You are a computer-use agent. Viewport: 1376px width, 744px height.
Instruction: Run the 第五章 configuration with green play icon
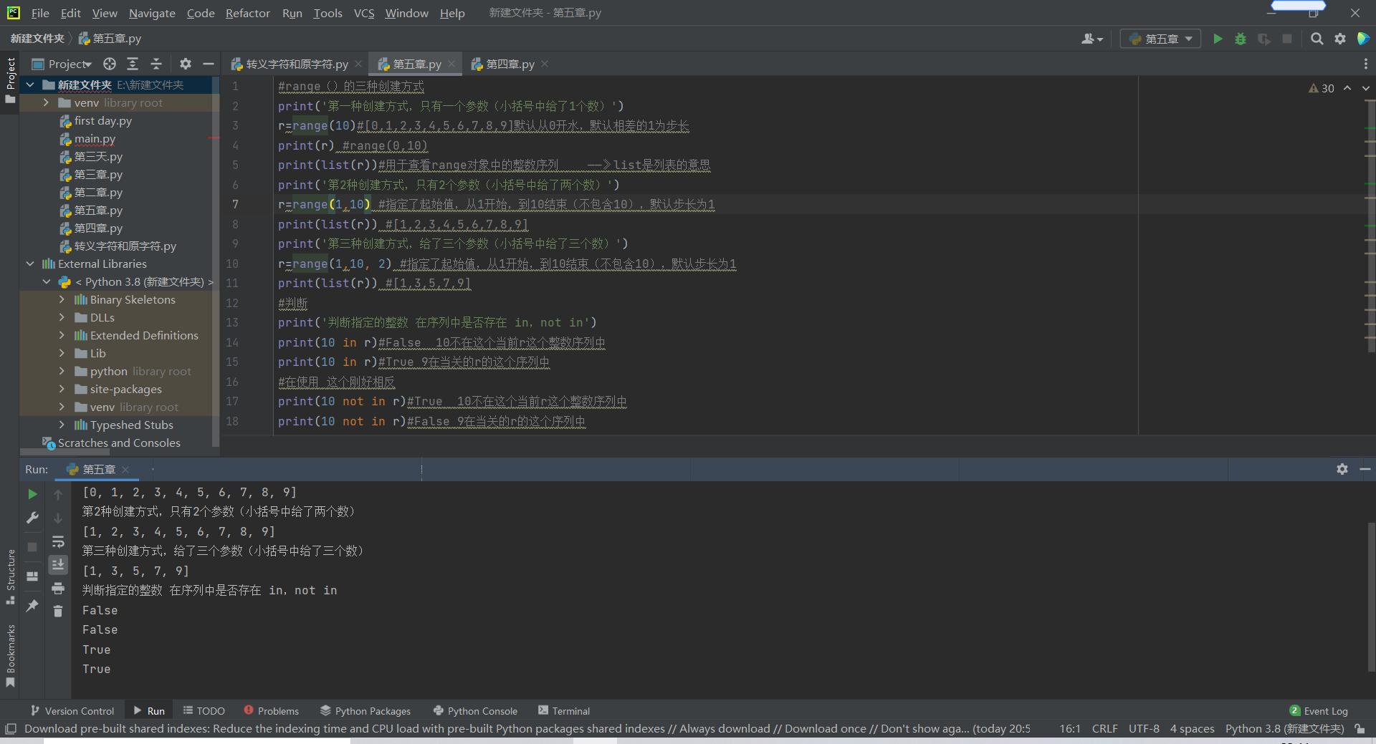tap(1218, 39)
